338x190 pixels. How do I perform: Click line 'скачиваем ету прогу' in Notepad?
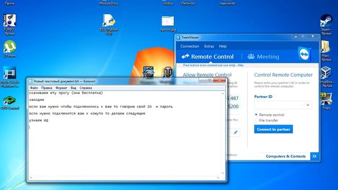coord(66,93)
